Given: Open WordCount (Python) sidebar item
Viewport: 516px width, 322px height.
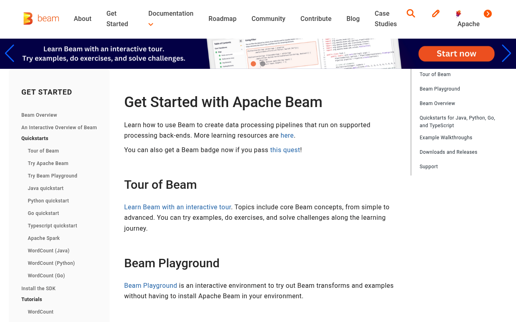Looking at the screenshot, I should (51, 263).
